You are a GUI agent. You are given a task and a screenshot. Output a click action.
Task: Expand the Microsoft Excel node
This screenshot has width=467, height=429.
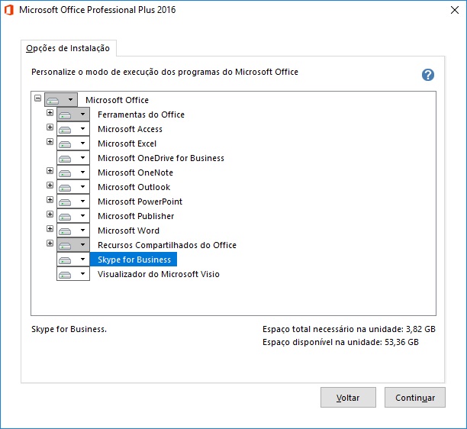tap(50, 141)
